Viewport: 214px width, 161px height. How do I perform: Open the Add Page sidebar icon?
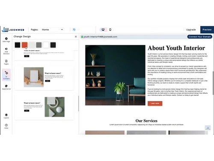click(x=6, y=39)
